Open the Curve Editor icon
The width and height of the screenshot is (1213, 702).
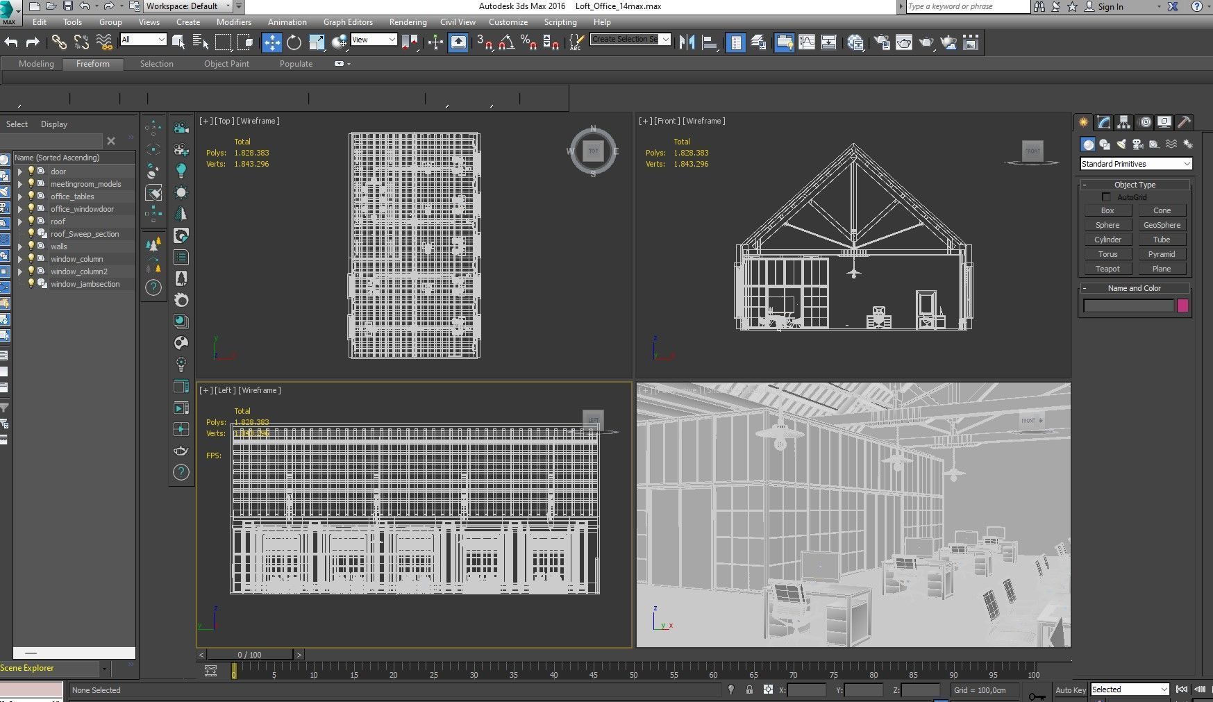pos(807,42)
